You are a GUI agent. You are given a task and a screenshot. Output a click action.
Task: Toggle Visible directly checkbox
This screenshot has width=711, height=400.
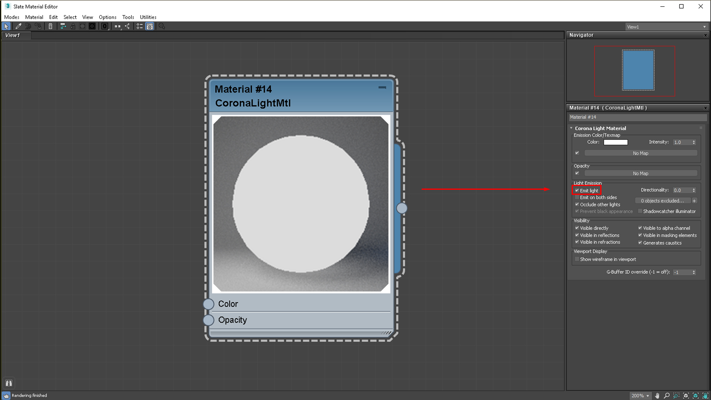577,228
